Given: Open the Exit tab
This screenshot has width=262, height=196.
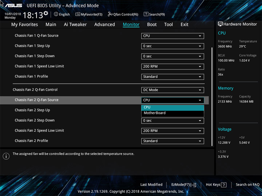Looking at the screenshot, I should [184, 25].
